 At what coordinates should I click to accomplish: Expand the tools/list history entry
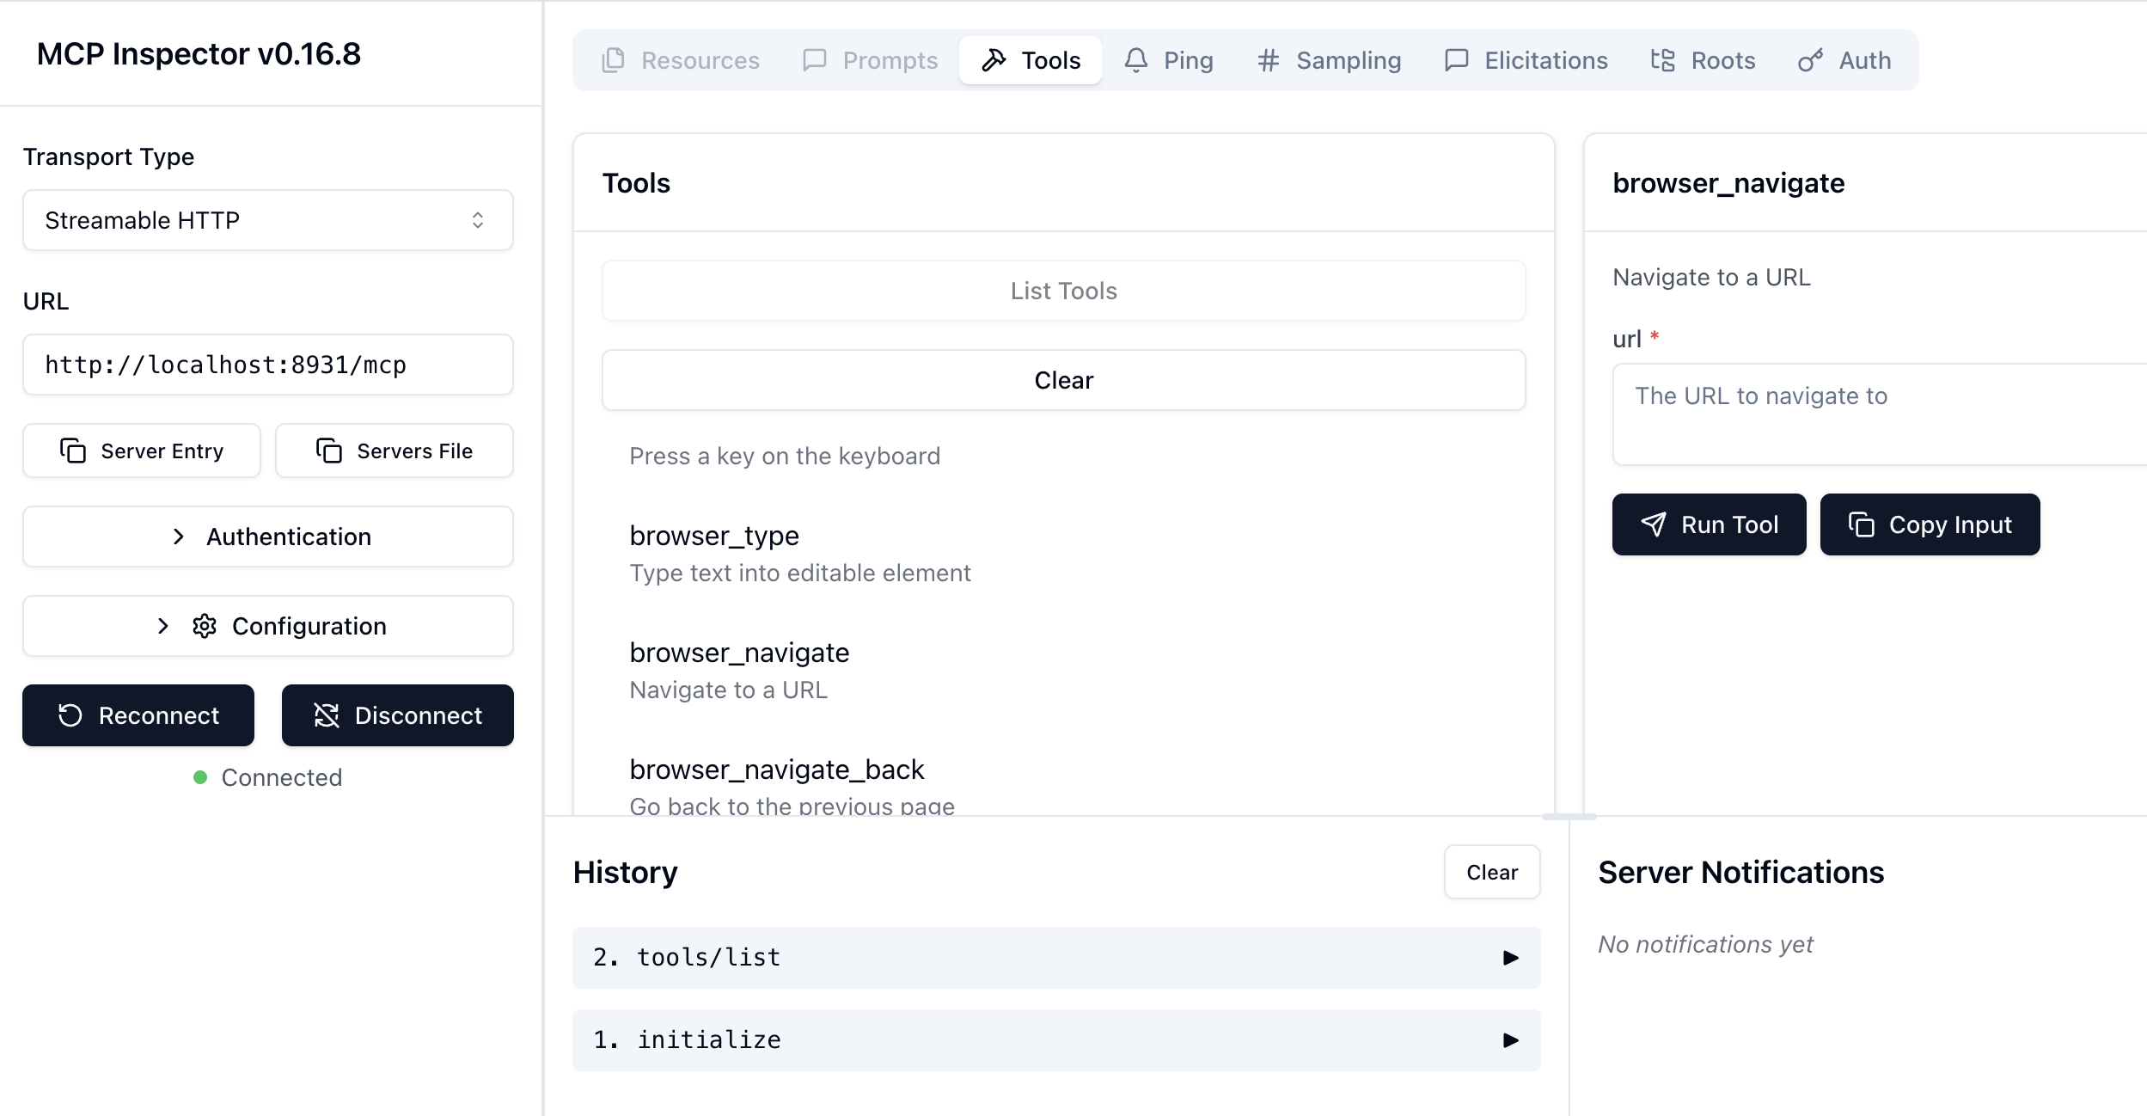[1510, 958]
